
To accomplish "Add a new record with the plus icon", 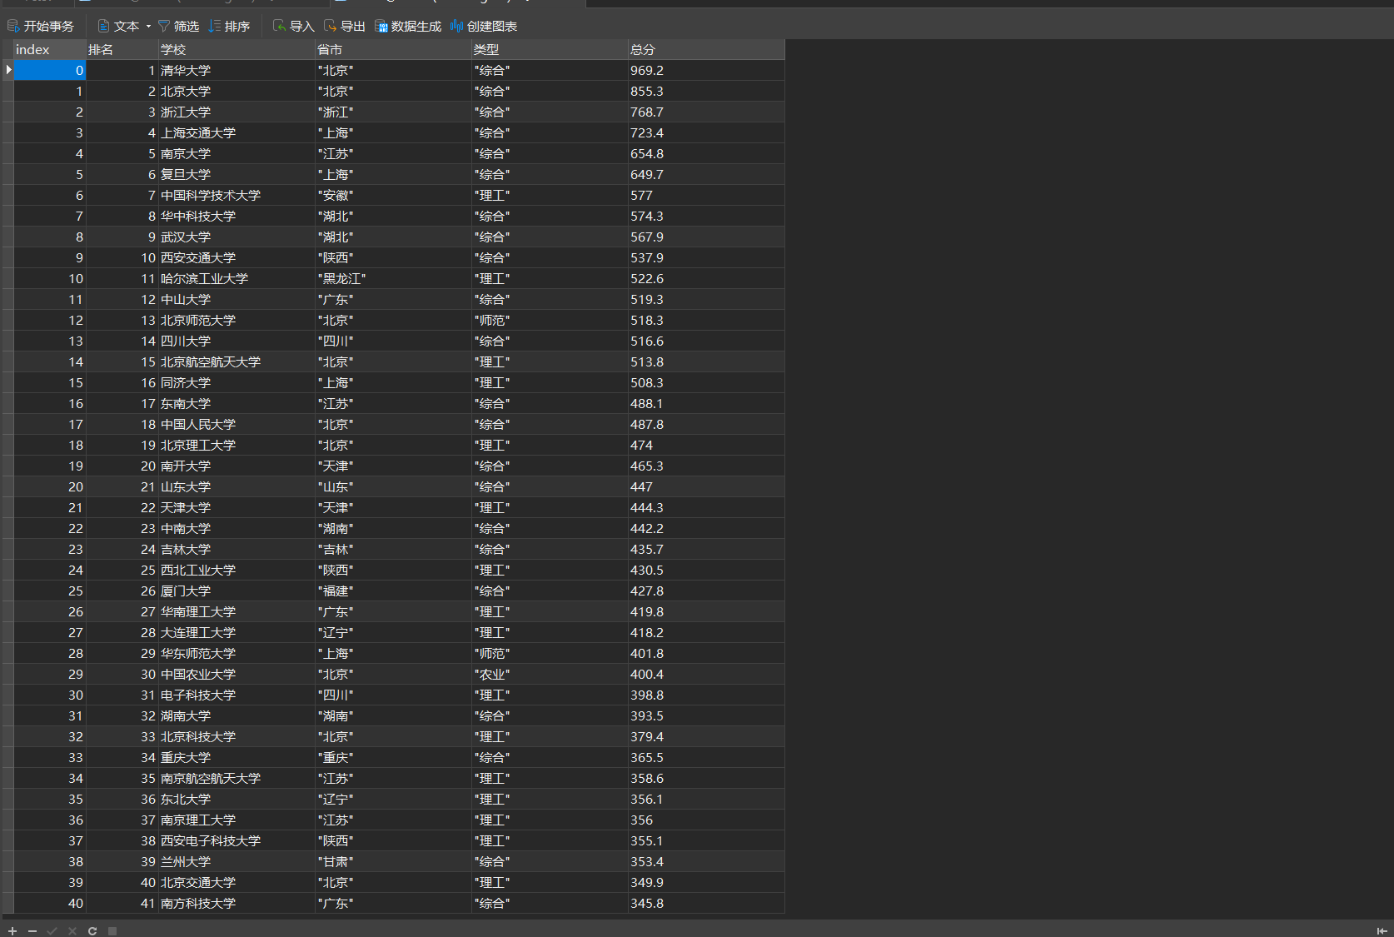I will 12,930.
